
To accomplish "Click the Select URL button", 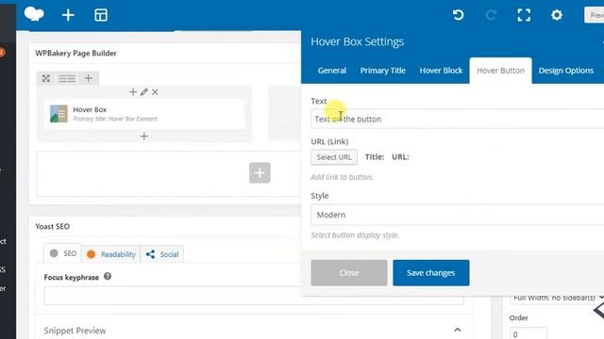I will point(334,157).
